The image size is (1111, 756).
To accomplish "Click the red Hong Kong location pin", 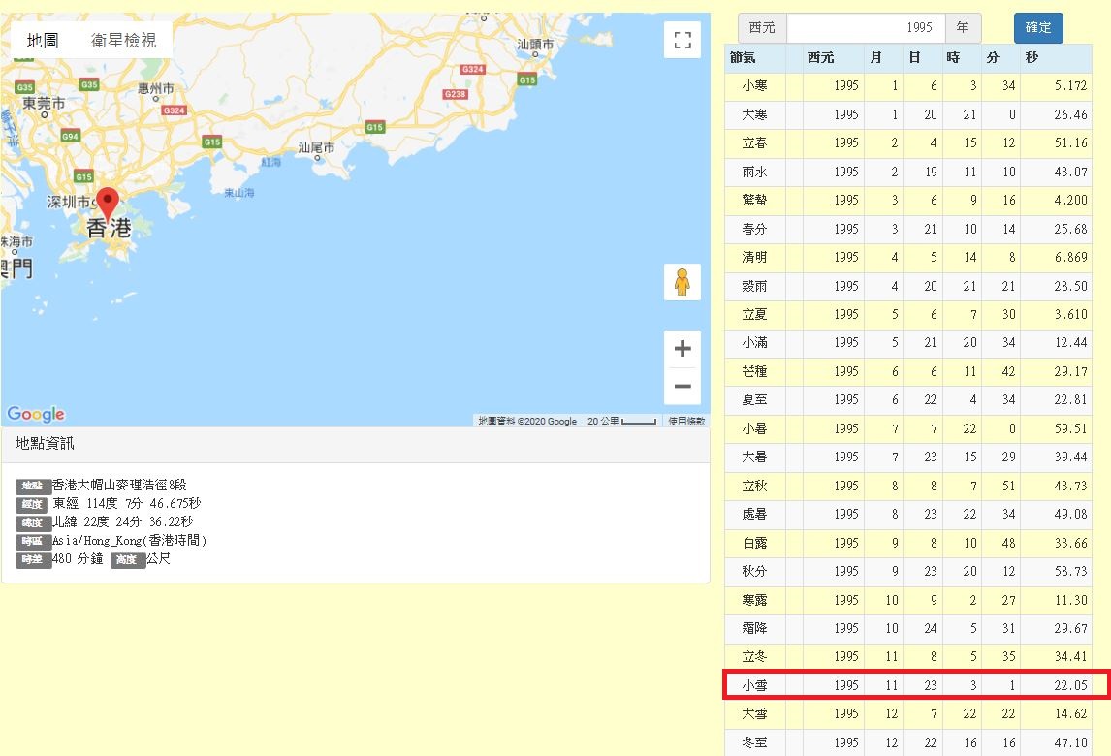I will pyautogui.click(x=109, y=204).
